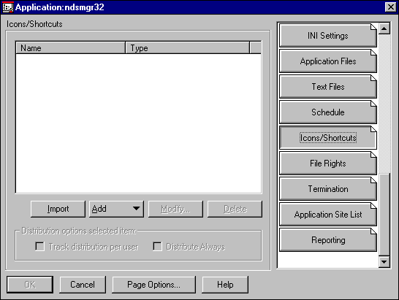Expand the Add dropdown arrow

136,209
